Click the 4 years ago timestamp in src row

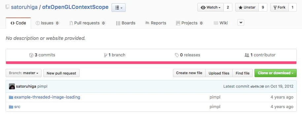(282, 107)
